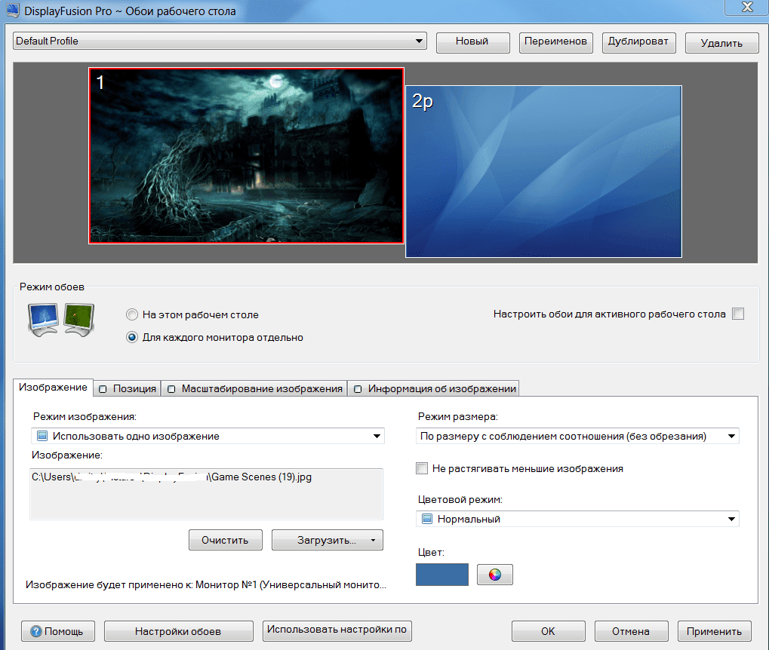The image size is (769, 650).
Task: Click the icon inside the Цветовой режим dropdown
Action: pyautogui.click(x=426, y=519)
